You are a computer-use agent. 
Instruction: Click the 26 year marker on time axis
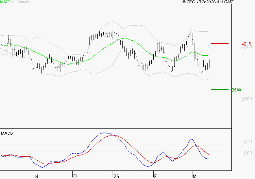pyautogui.click(x=116, y=177)
